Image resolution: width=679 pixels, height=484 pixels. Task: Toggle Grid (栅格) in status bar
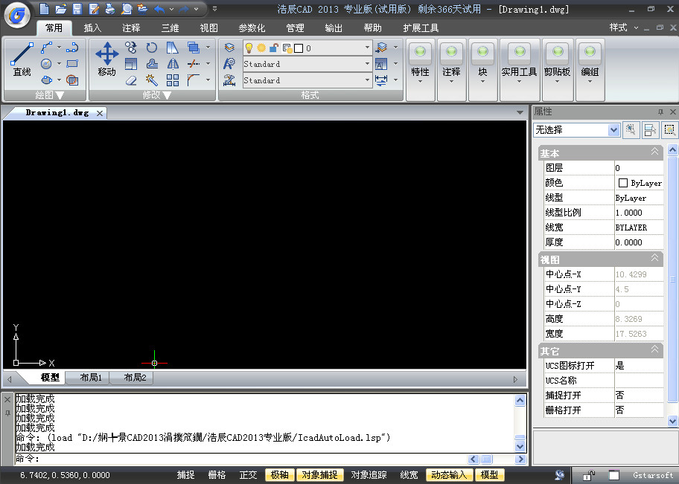(x=217, y=475)
